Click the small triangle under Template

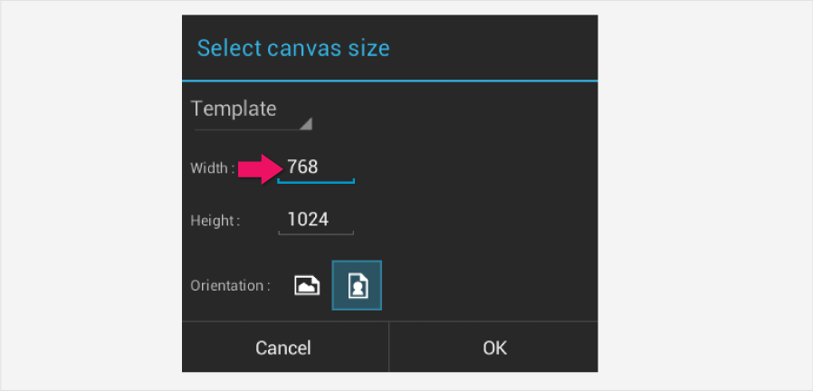pos(306,123)
